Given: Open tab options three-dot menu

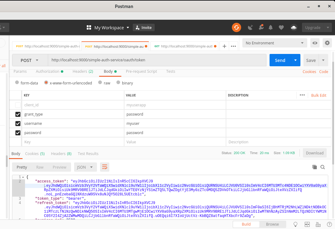Looking at the screenshot, I should (x=233, y=46).
